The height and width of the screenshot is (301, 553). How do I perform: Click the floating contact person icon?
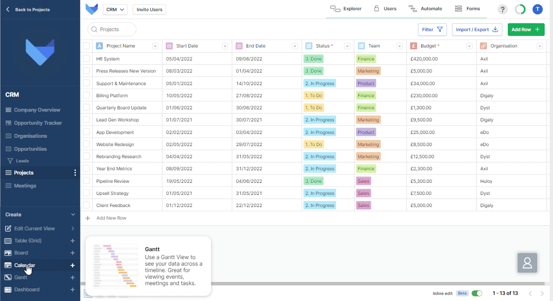click(x=527, y=263)
